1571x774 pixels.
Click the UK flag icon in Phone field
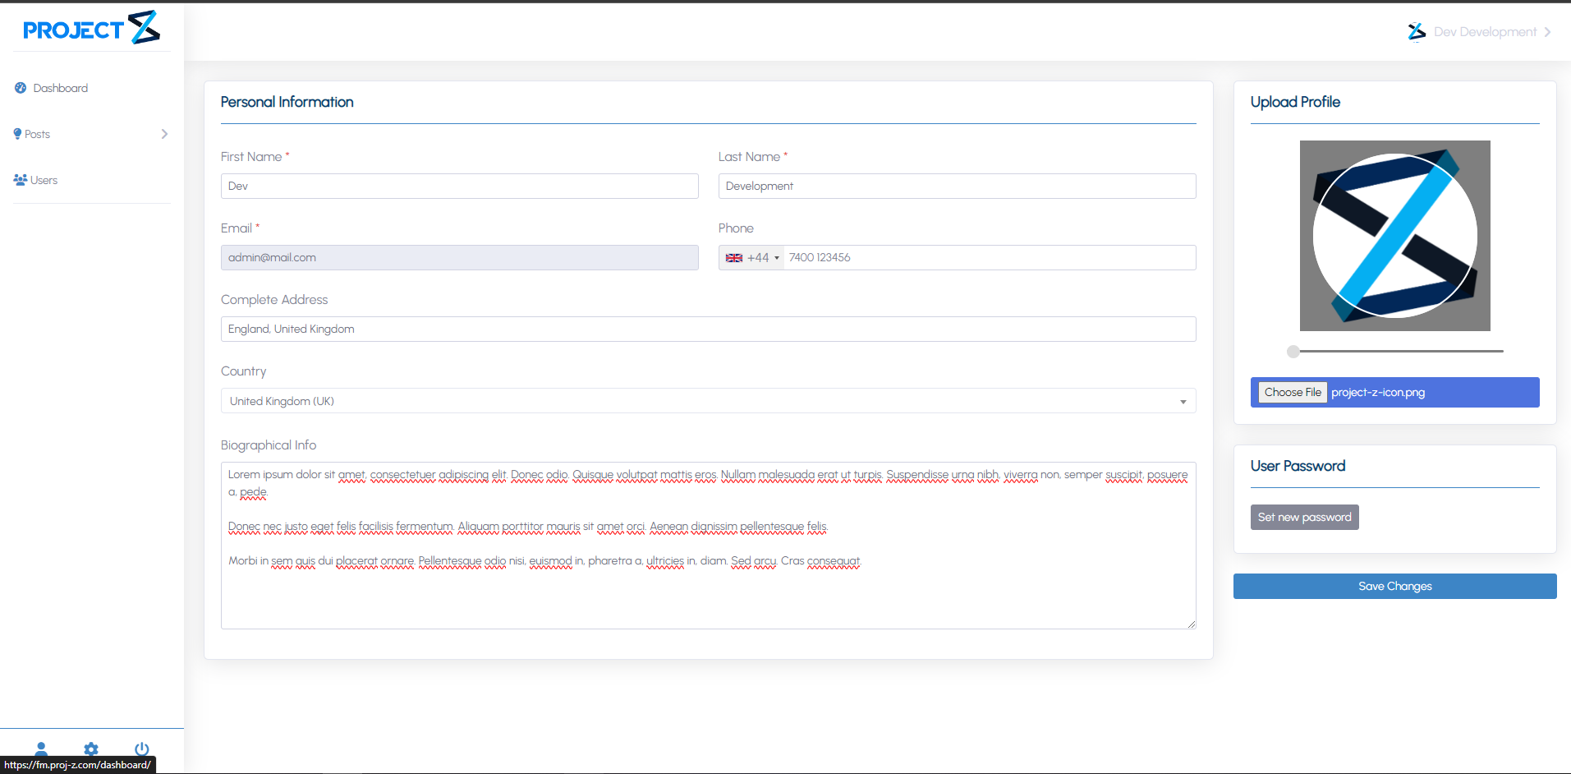734,258
